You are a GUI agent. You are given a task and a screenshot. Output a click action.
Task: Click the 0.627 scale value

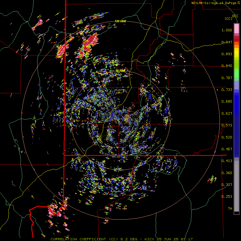[x=227, y=114]
